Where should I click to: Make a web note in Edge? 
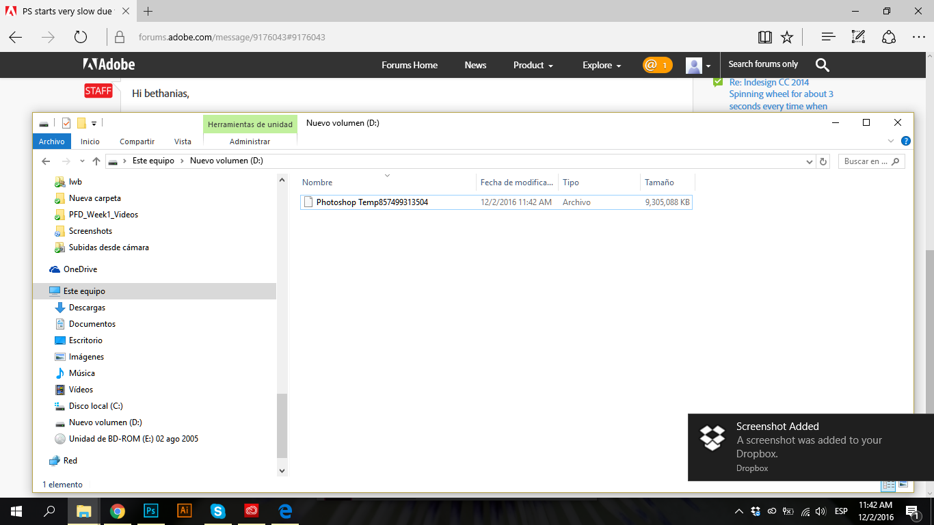click(858, 37)
